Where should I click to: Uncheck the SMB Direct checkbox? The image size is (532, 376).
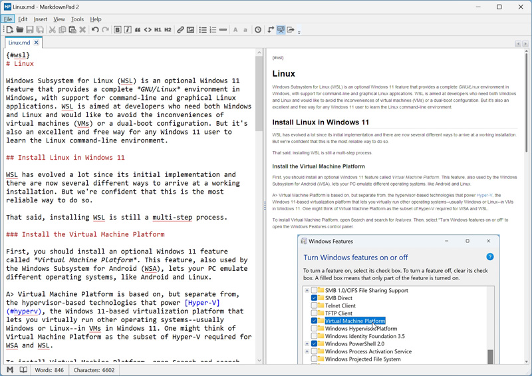pyautogui.click(x=315, y=298)
